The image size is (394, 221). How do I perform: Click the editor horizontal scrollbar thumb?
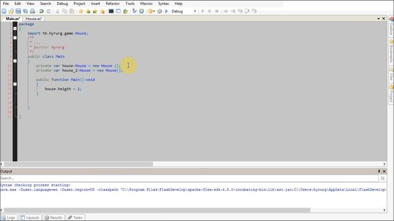[78, 164]
